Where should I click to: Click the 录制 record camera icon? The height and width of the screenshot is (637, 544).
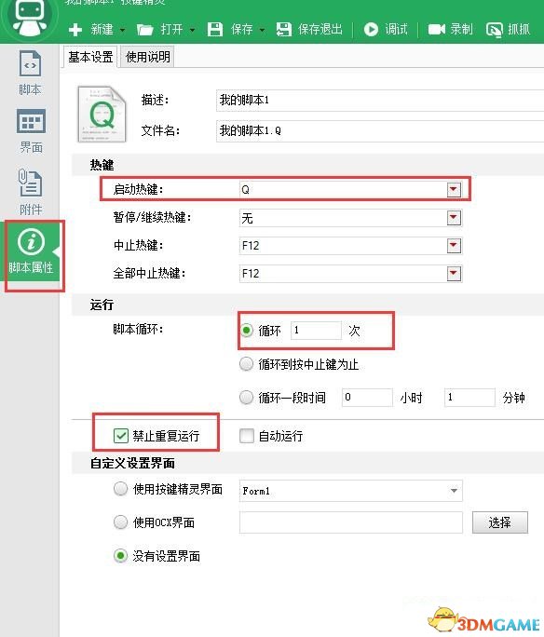coord(437,29)
